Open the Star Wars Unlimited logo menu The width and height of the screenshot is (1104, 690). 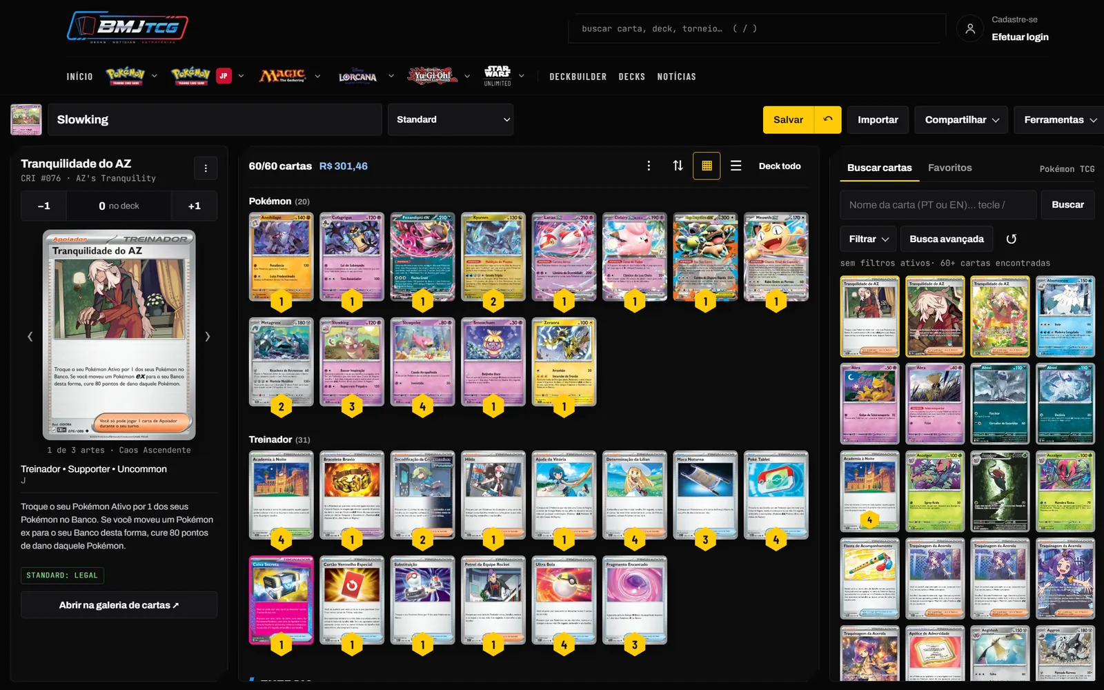(x=497, y=76)
